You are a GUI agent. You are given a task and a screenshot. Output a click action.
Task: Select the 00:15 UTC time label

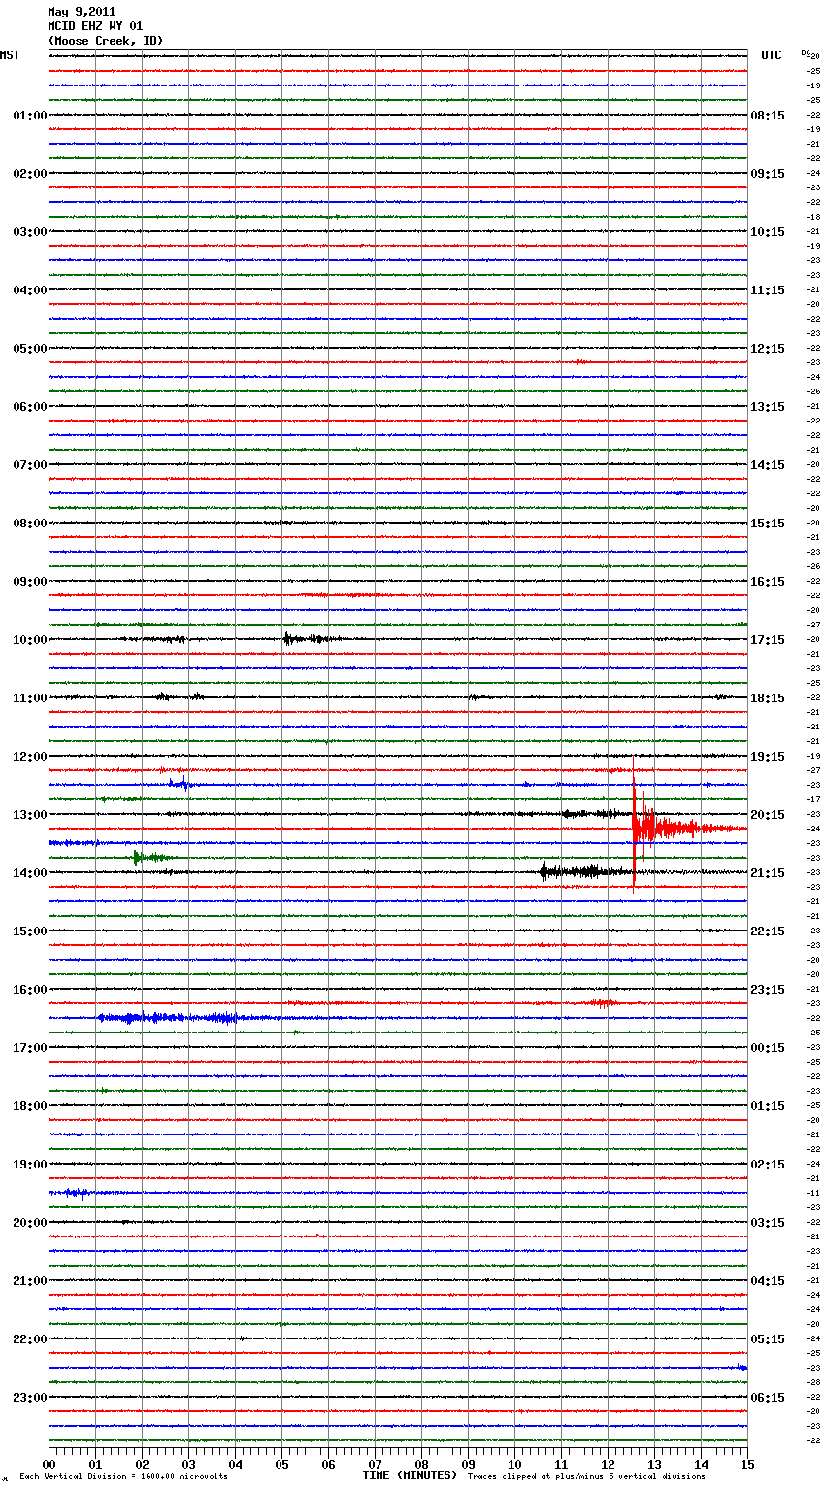(x=768, y=1047)
